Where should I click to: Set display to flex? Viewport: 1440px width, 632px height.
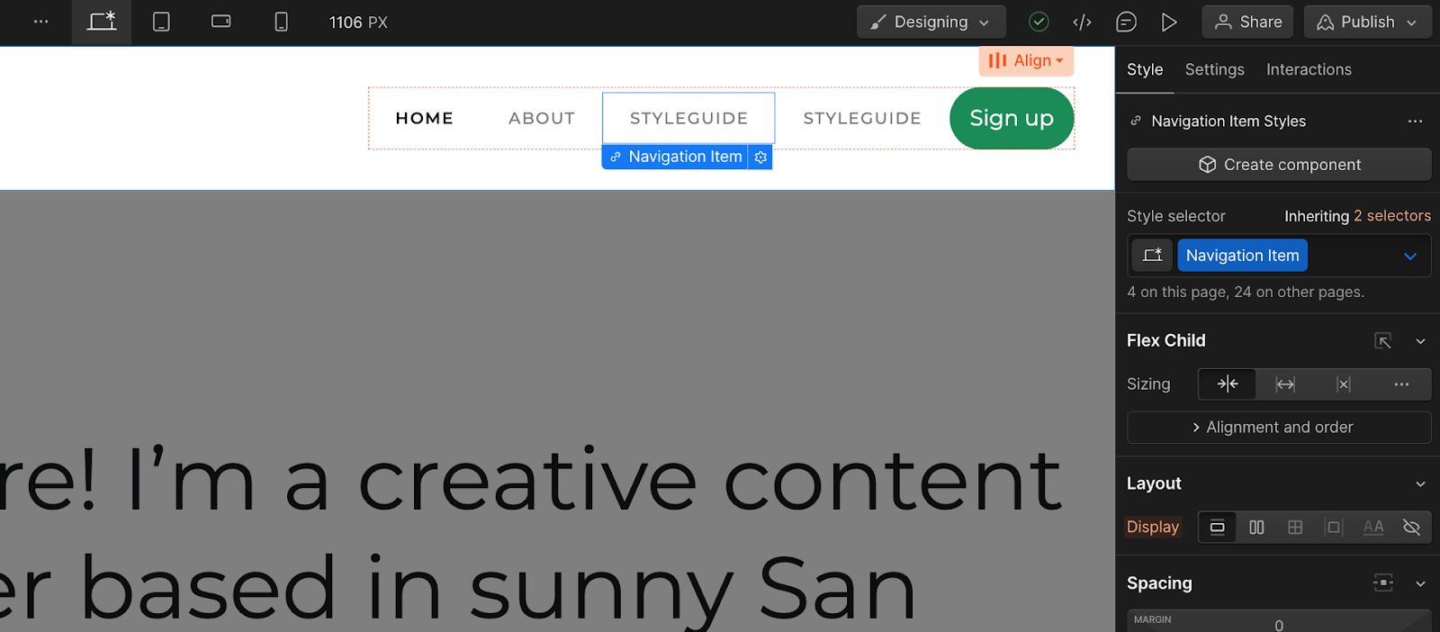click(x=1256, y=528)
